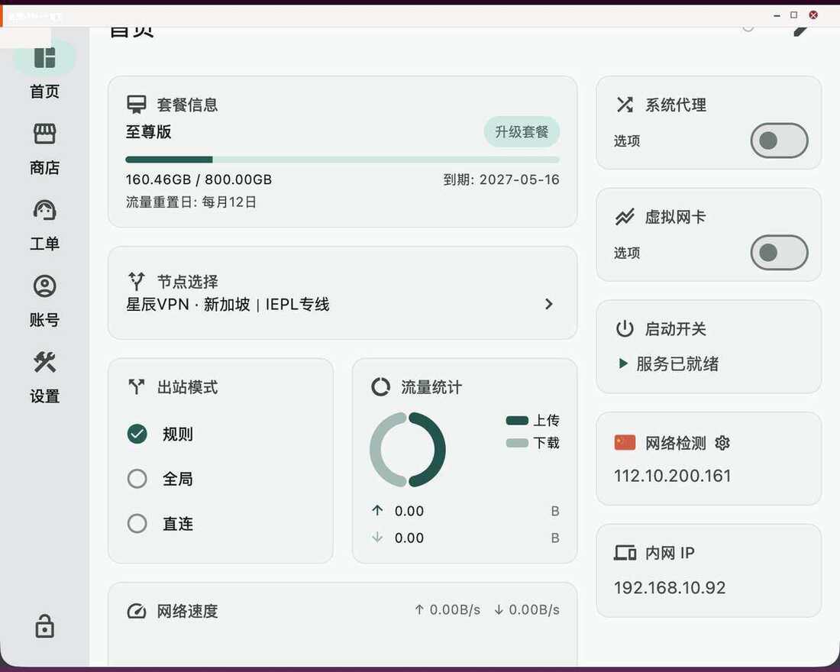Click download speed ↓ 0.00B/s

[x=527, y=610]
